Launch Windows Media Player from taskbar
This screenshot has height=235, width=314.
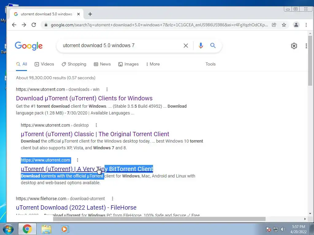click(65, 229)
